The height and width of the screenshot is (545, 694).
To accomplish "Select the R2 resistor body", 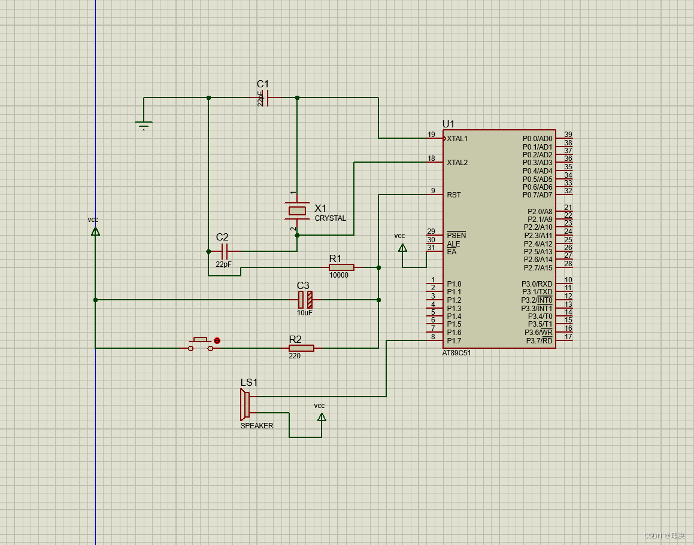I will [x=301, y=348].
